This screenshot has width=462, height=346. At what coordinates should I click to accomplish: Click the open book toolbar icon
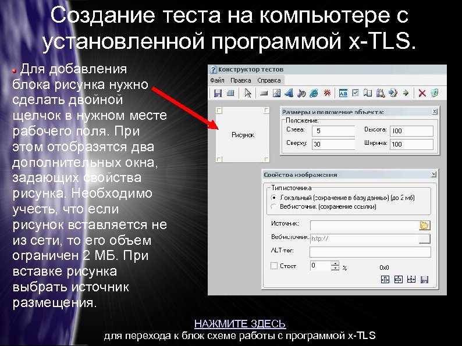368,93
